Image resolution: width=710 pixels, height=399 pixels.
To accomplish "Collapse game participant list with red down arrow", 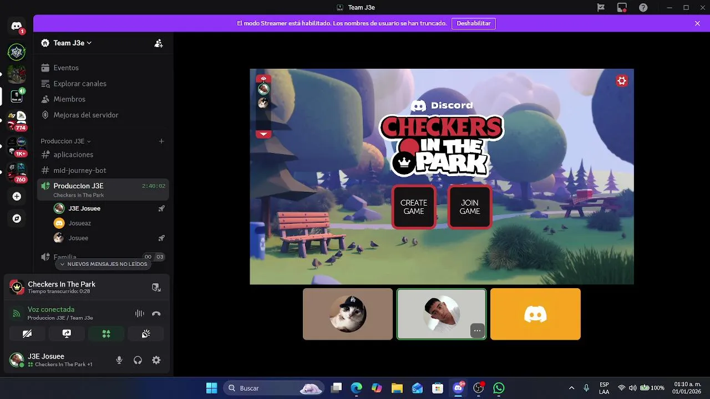I will click(x=263, y=134).
